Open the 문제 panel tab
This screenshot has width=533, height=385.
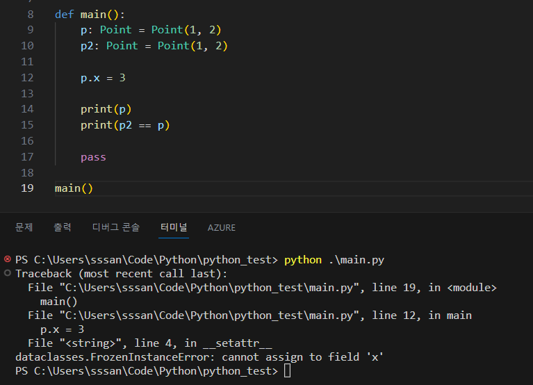tap(24, 227)
